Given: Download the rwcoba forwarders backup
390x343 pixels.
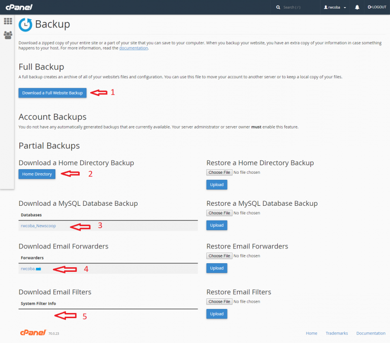Looking at the screenshot, I should (31, 269).
